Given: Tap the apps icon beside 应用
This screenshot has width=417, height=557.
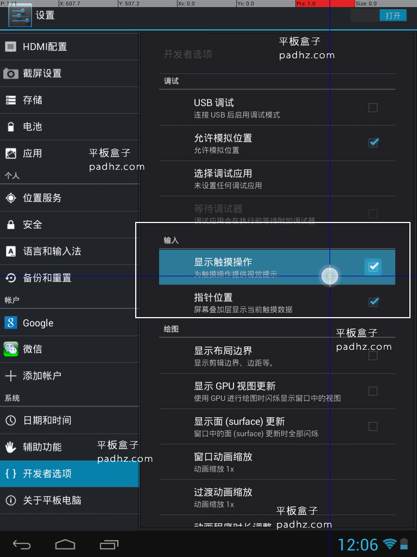Looking at the screenshot, I should pos(11,153).
